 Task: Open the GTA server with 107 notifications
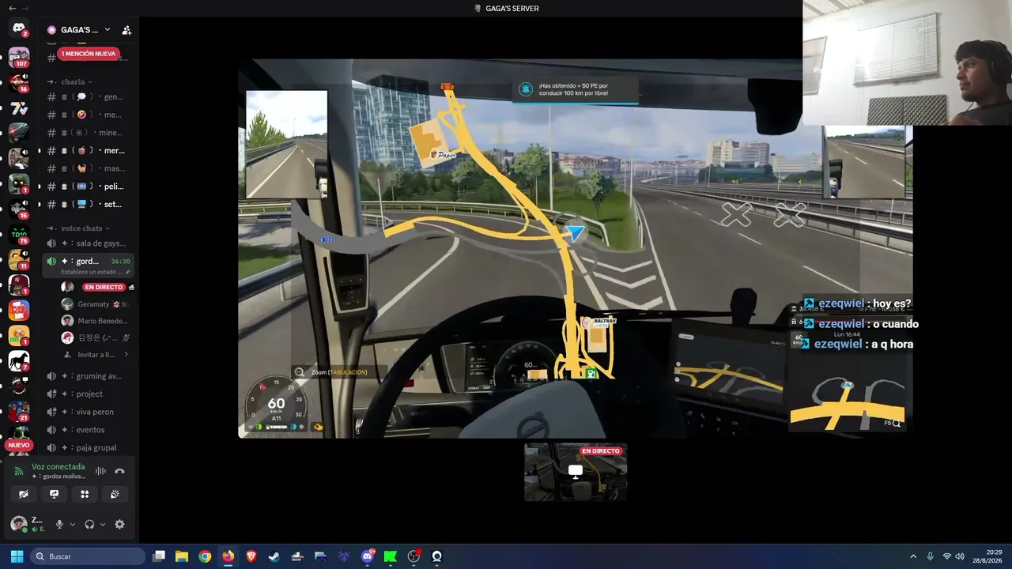[x=19, y=57]
